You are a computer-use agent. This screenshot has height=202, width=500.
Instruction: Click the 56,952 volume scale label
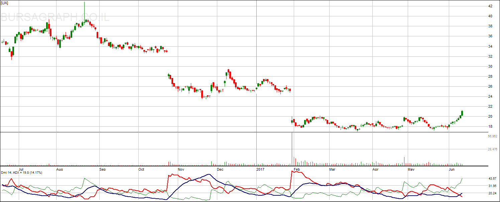[493, 136]
